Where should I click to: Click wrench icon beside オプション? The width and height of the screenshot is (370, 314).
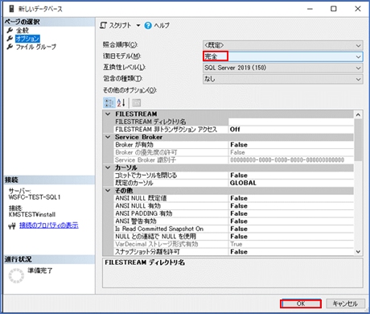click(x=10, y=39)
